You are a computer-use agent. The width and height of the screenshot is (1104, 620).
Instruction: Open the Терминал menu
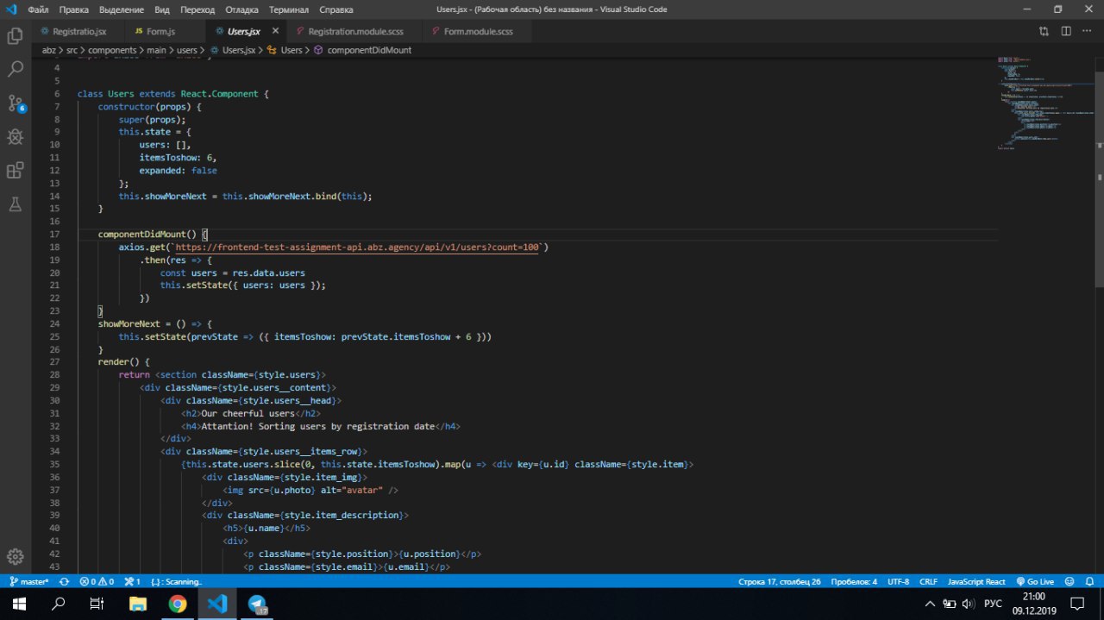click(288, 9)
